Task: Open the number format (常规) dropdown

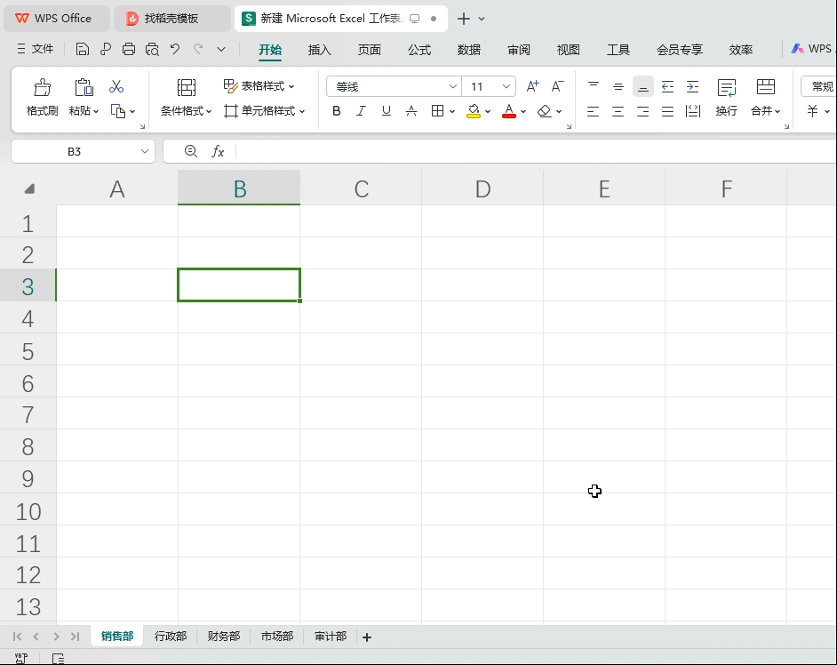Action: point(820,86)
